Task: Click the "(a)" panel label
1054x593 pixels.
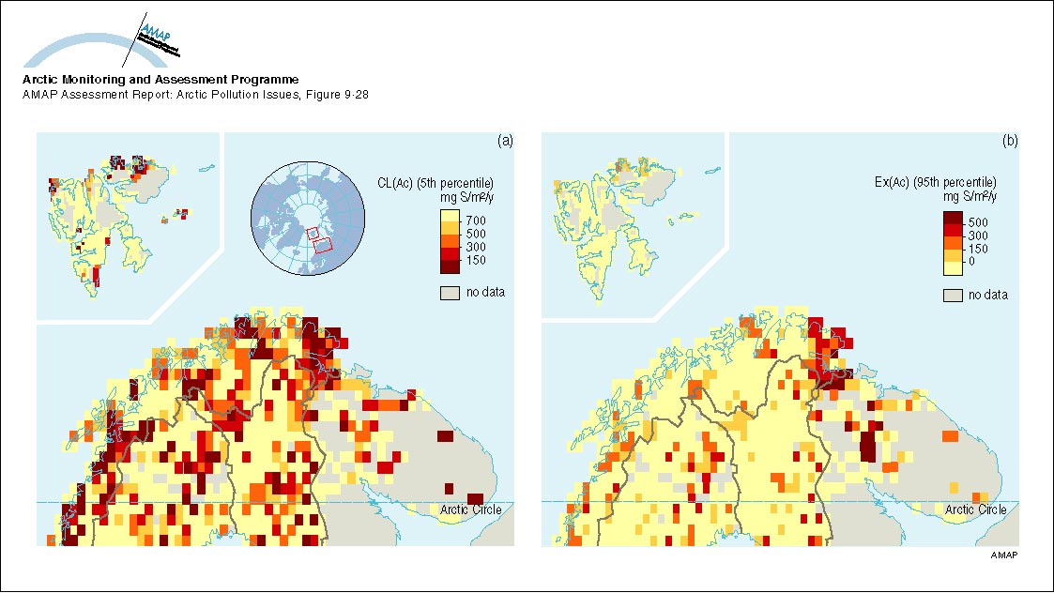Action: (505, 141)
